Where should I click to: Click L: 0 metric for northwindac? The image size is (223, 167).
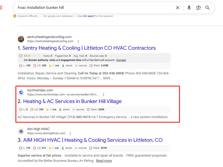pyautogui.click(x=23, y=110)
